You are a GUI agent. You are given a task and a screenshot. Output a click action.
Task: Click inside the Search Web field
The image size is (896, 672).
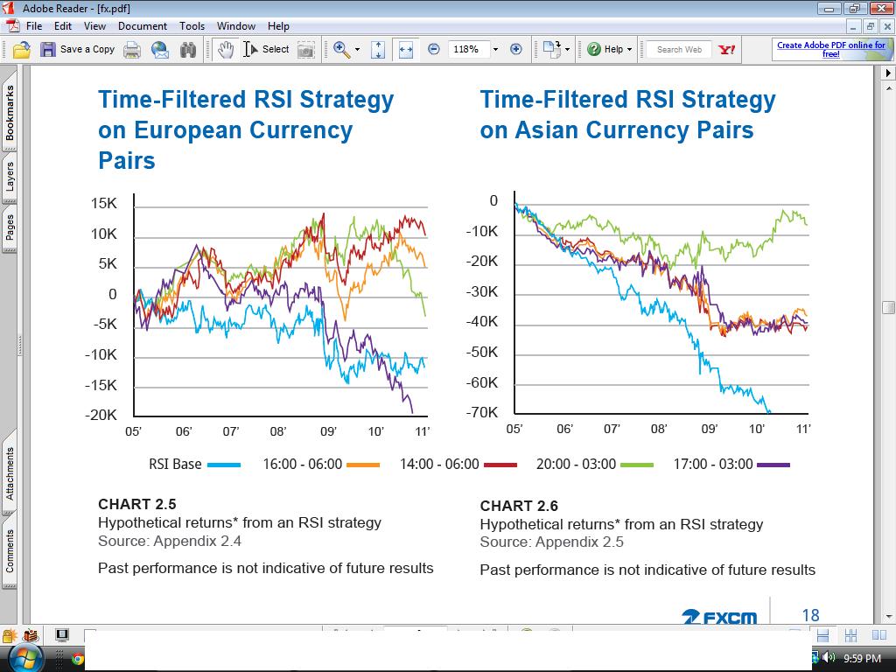[x=679, y=50]
